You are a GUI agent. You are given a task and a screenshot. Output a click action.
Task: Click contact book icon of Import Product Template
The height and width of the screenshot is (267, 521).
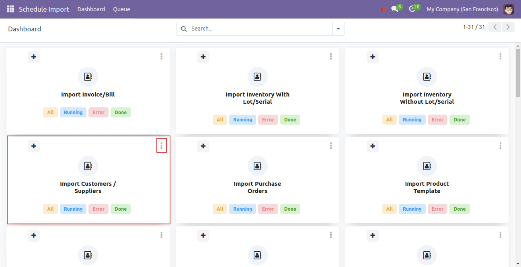(x=427, y=166)
